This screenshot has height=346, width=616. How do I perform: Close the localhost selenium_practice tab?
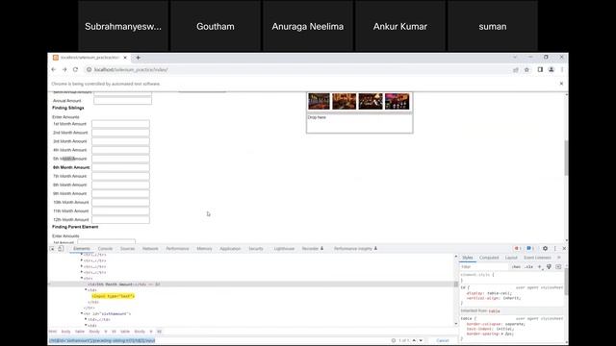point(125,58)
